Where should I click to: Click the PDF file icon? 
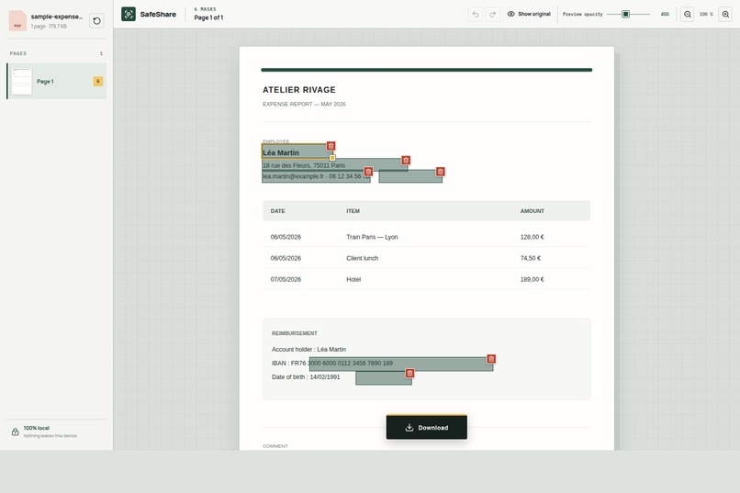click(x=17, y=21)
